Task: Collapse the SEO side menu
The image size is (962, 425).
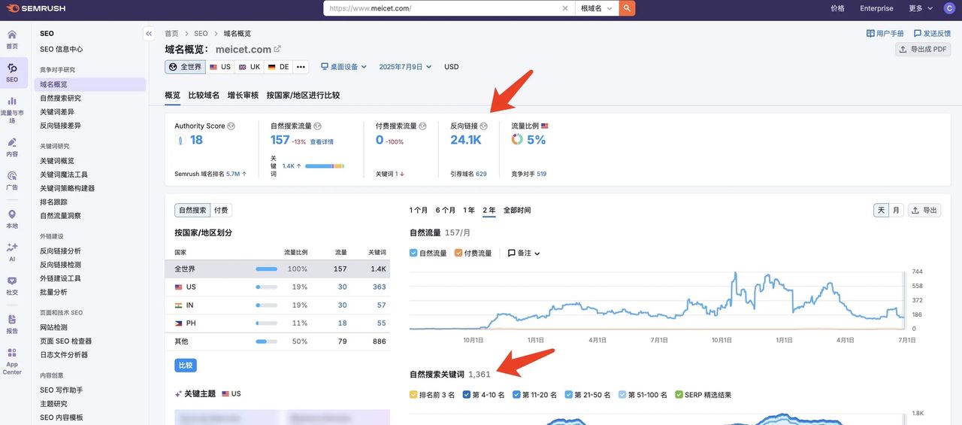Action: click(149, 33)
